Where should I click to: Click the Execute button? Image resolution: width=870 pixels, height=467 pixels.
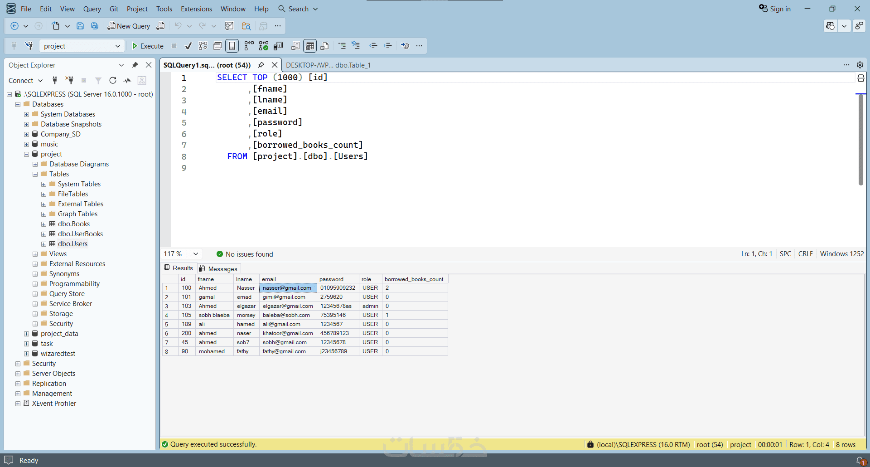click(x=148, y=46)
